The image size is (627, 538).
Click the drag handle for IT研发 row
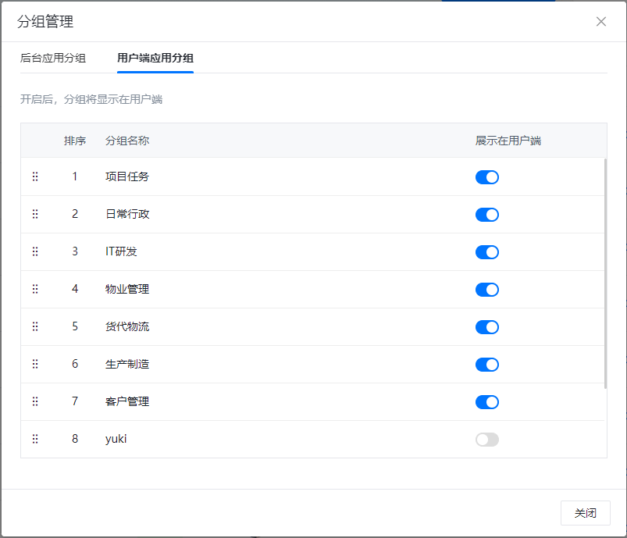[x=35, y=251]
